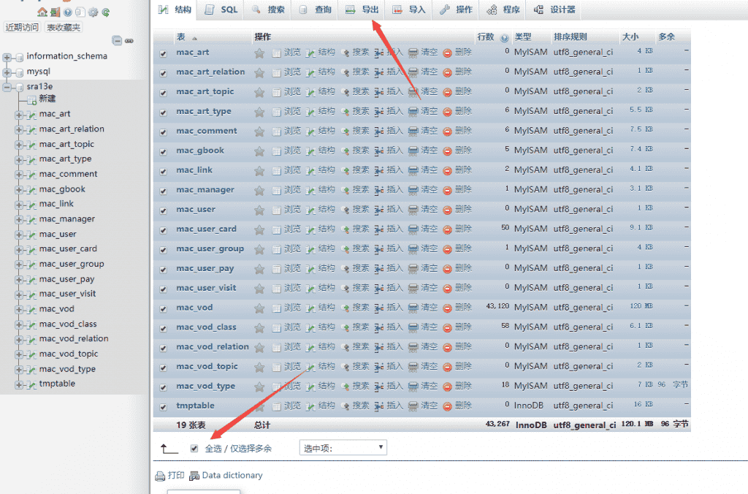Mark mac_art as favorite with star icon
Image resolution: width=748 pixels, height=494 pixels.
[x=259, y=52]
